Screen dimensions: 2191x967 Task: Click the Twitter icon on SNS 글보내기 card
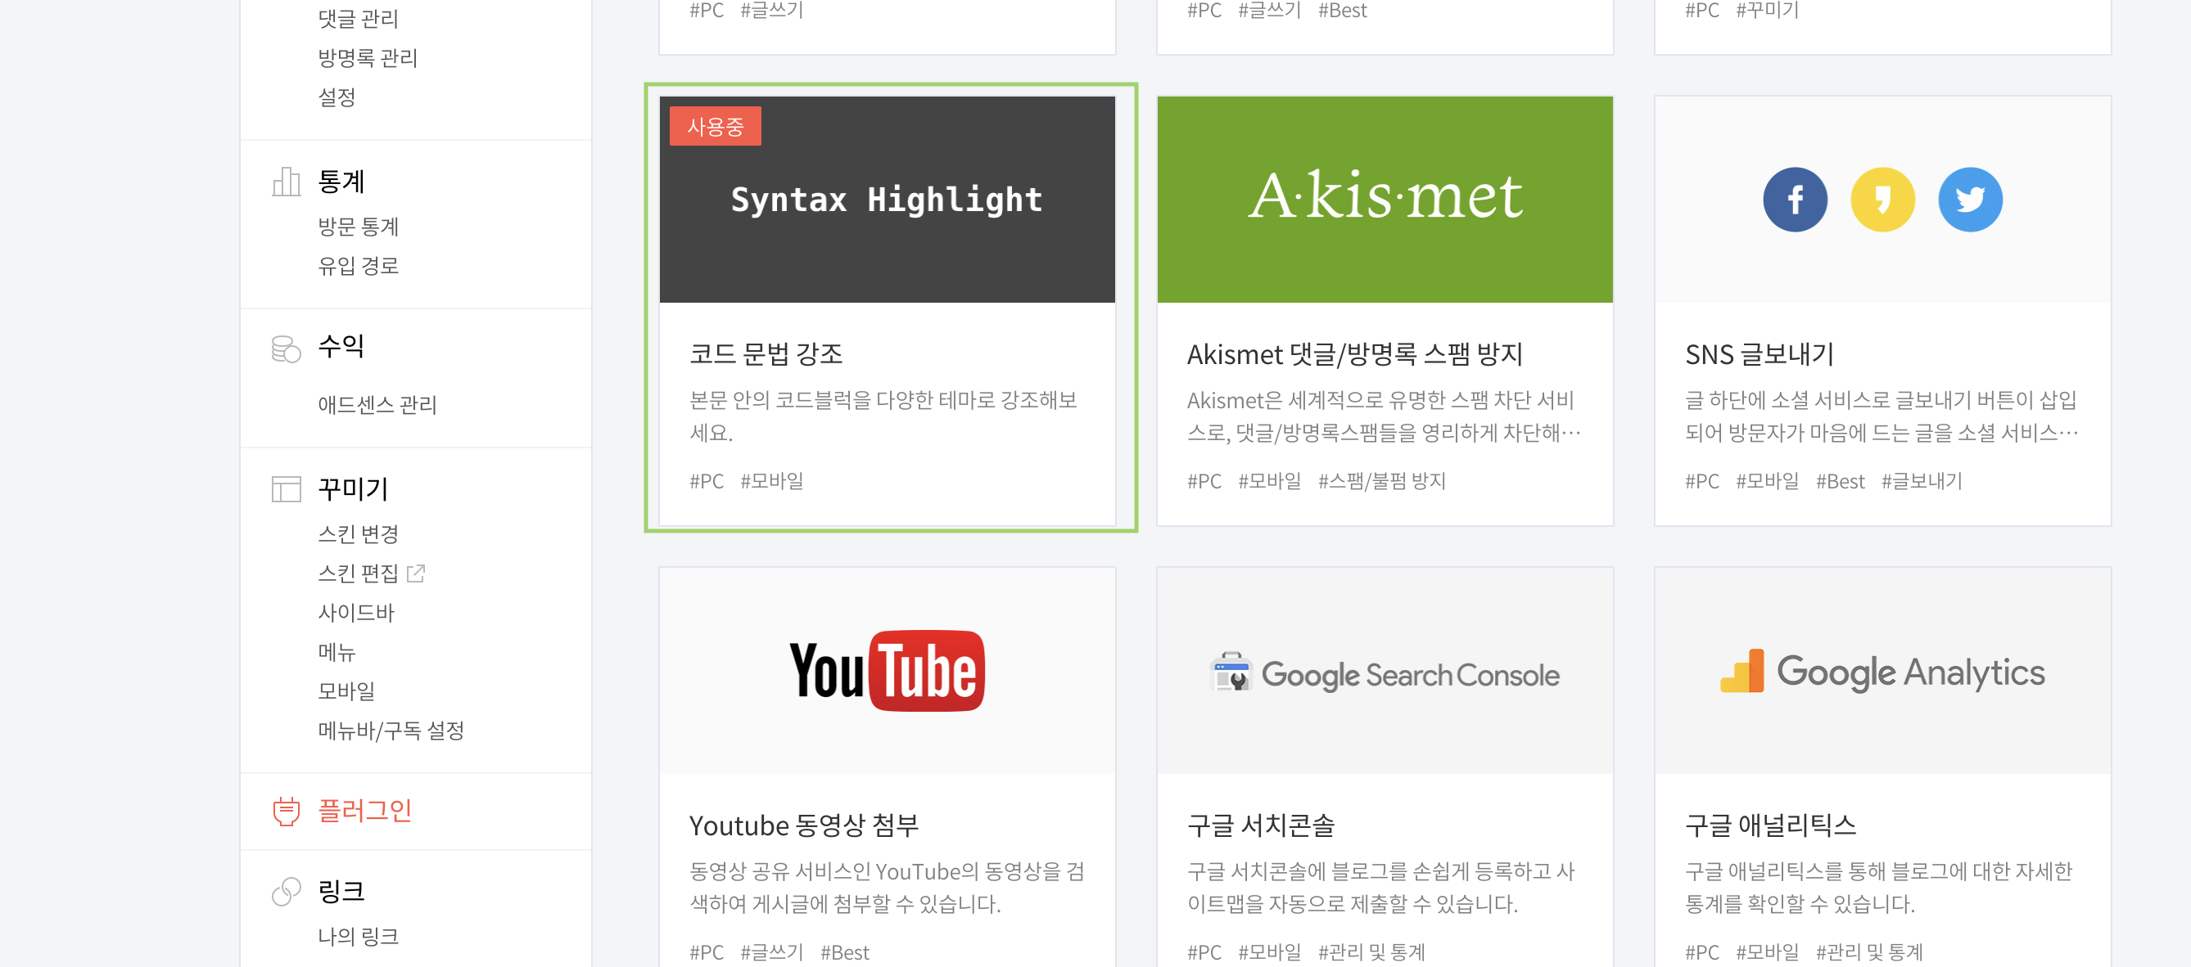pos(1969,199)
